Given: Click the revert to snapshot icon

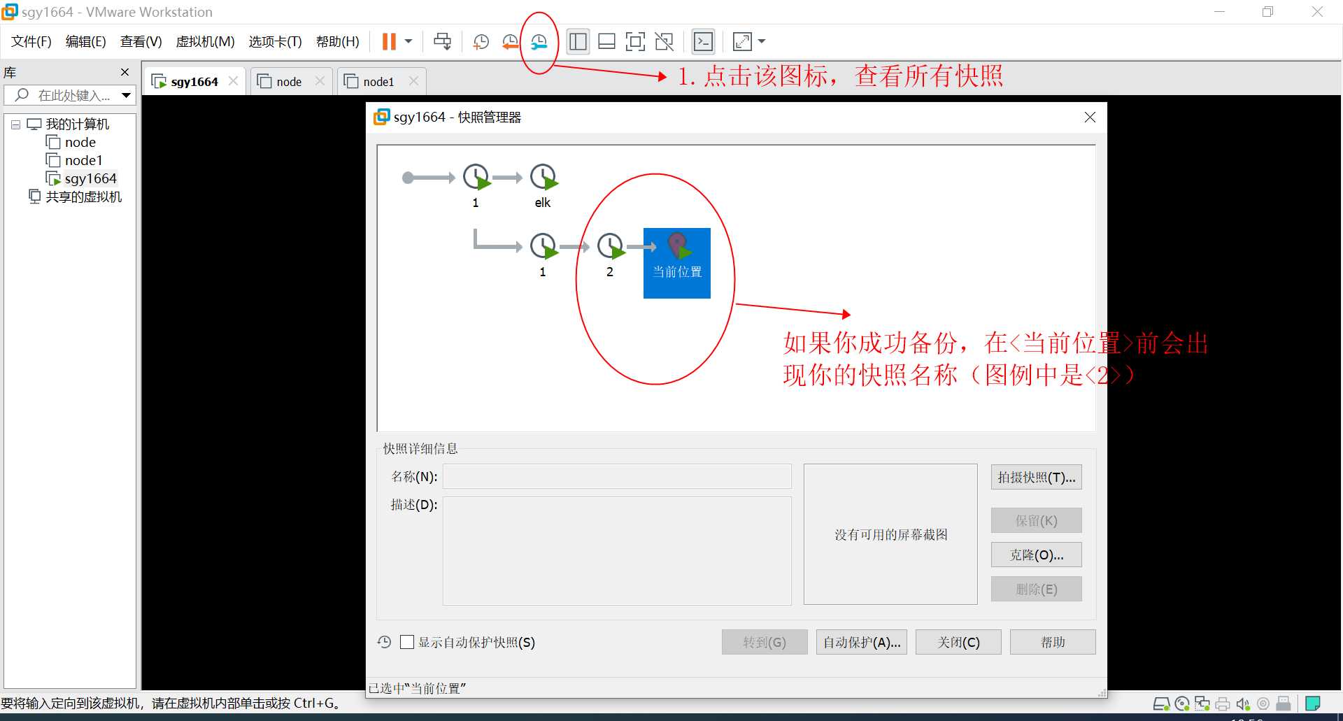Looking at the screenshot, I should tap(510, 42).
